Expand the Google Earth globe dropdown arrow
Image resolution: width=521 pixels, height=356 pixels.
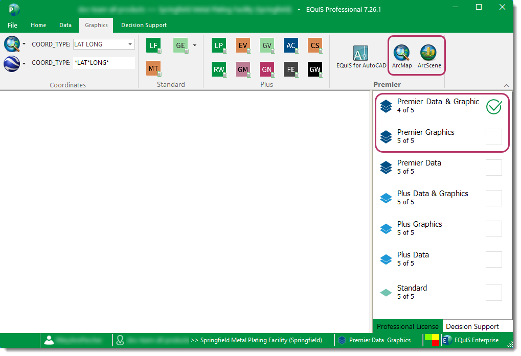tap(24, 63)
